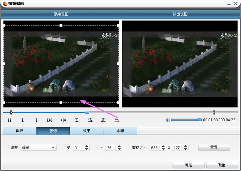This screenshot has width=241, height=171.
Task: Rotate the video counterclockwise
Action: tap(103, 120)
